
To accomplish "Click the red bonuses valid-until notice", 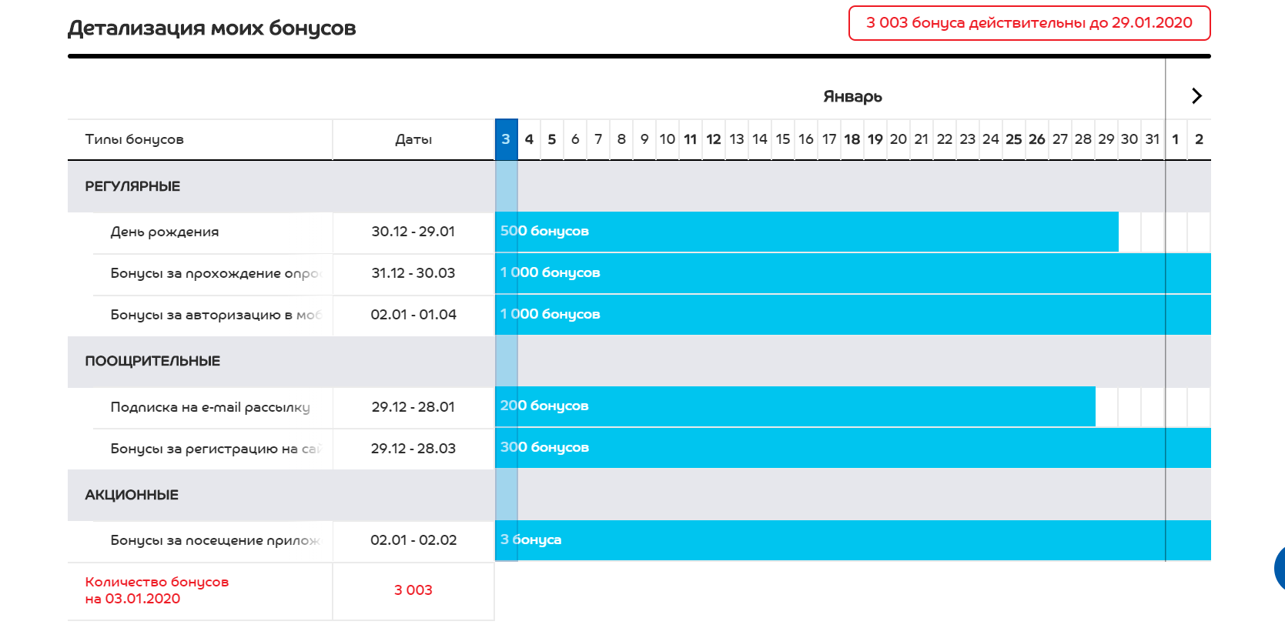I will tap(1029, 23).
